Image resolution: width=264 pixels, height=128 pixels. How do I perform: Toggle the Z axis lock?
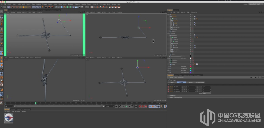click(39, 7)
